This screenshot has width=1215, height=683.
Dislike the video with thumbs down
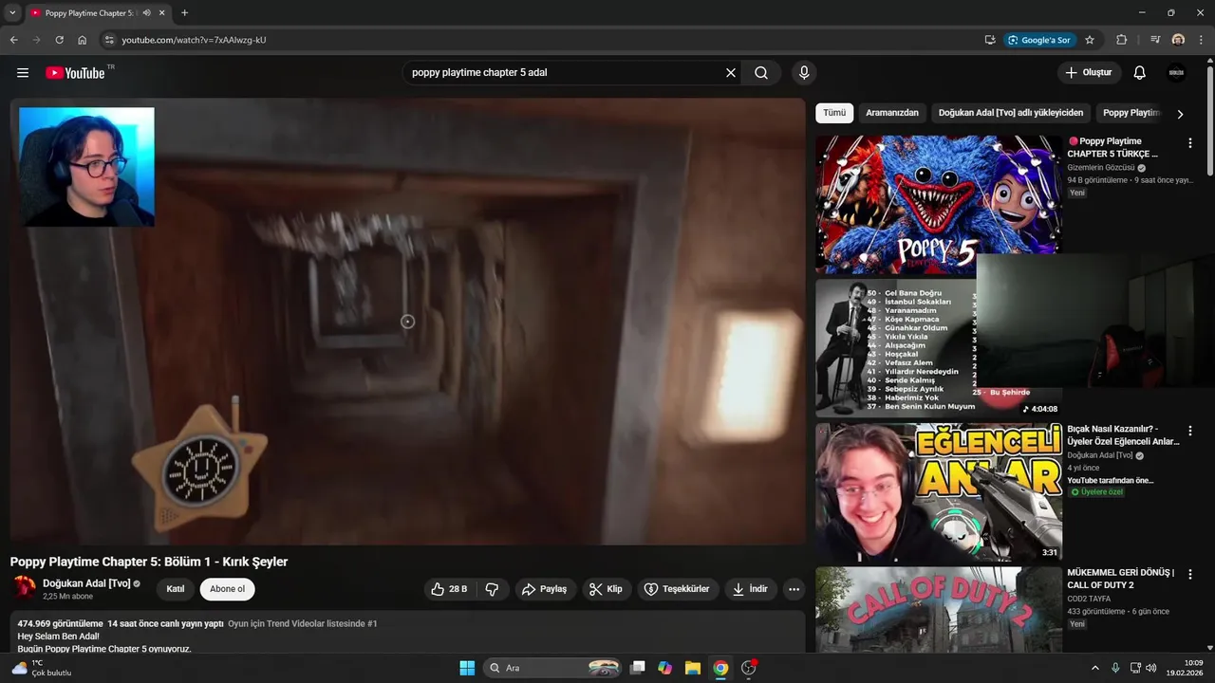pos(492,589)
